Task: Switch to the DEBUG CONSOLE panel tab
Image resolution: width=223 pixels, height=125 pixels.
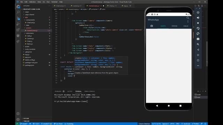Action: coord(90,91)
